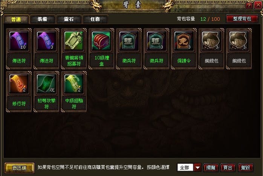The width and height of the screenshot is (263, 176).
Task: Open the red 10級禮盒 chest
Action: 101,41
